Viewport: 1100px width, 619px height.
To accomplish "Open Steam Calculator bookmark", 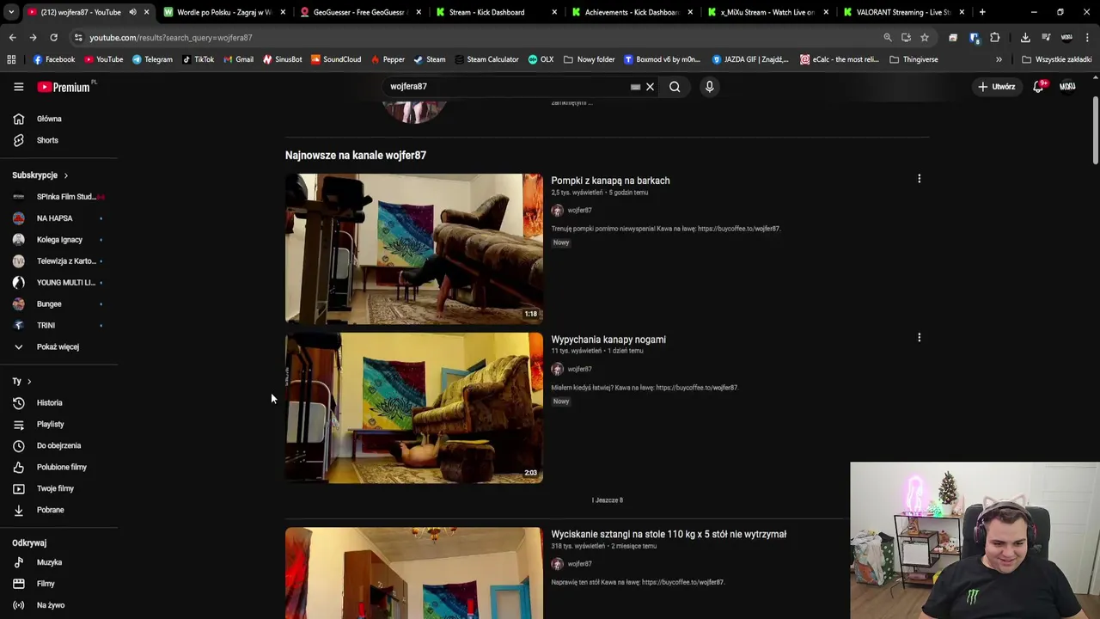I will (486, 59).
